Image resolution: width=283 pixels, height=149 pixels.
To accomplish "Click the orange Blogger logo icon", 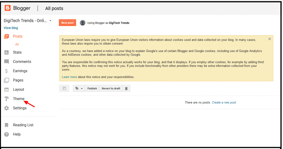I will click(7, 8).
